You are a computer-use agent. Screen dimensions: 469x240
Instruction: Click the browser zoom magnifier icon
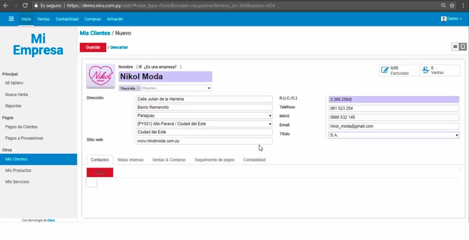[443, 5]
